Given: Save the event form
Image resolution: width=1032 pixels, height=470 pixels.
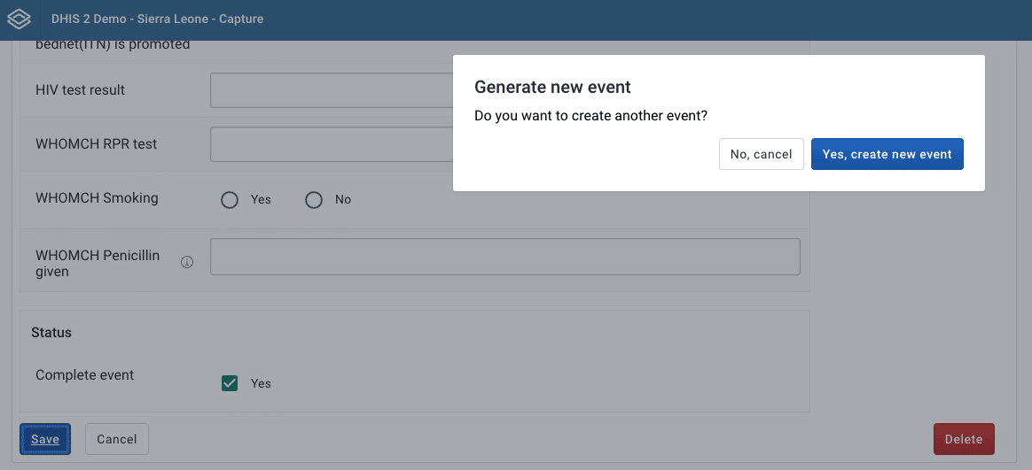Looking at the screenshot, I should [x=45, y=439].
